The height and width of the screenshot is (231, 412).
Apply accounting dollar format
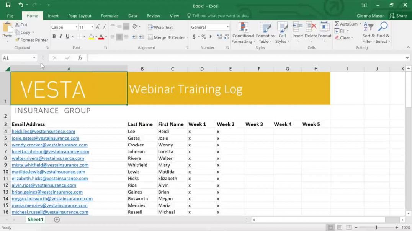pyautogui.click(x=194, y=37)
